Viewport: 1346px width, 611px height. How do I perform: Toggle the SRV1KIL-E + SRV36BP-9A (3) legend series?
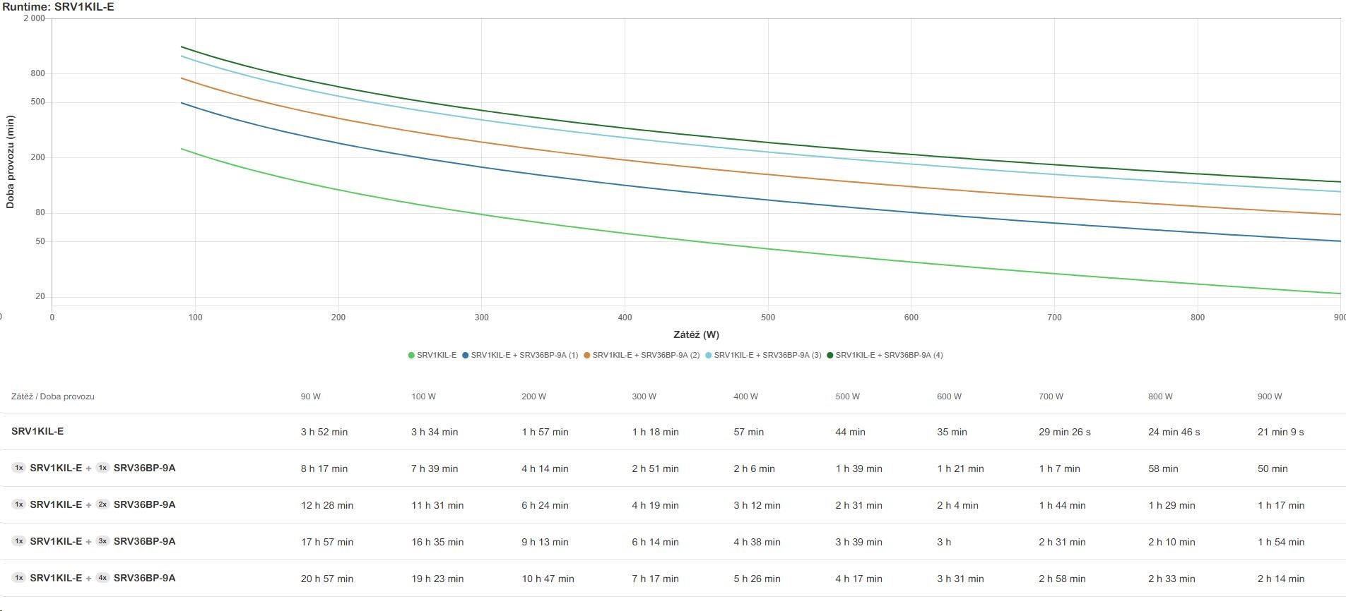tap(767, 355)
